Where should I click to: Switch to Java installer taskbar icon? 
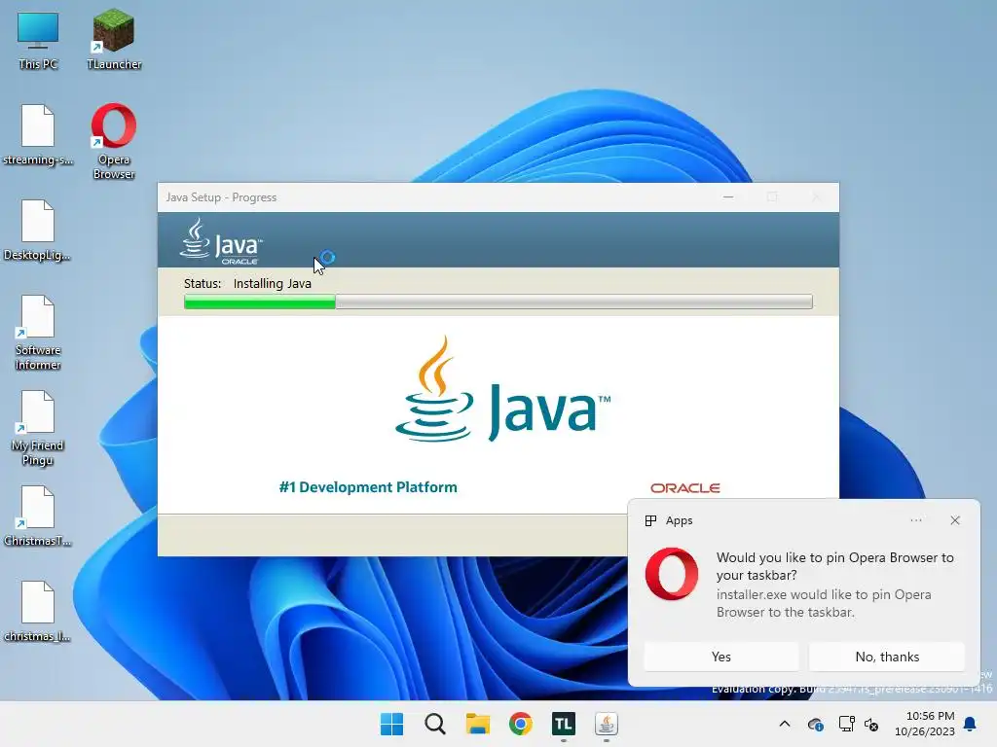point(606,724)
